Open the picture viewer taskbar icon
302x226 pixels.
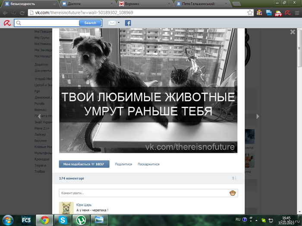99,220
